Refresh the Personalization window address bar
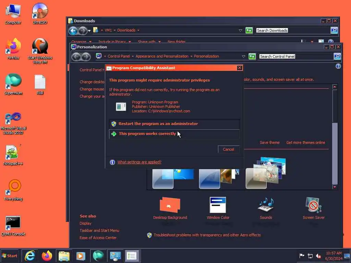 click(252, 57)
